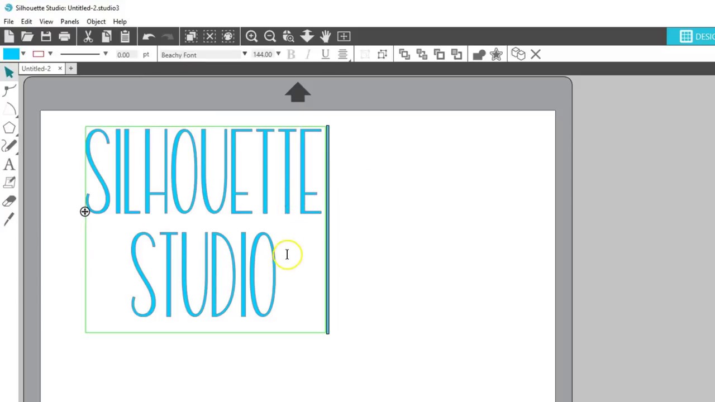
Task: Choose the Select arrow tool
Action: pyautogui.click(x=9, y=73)
